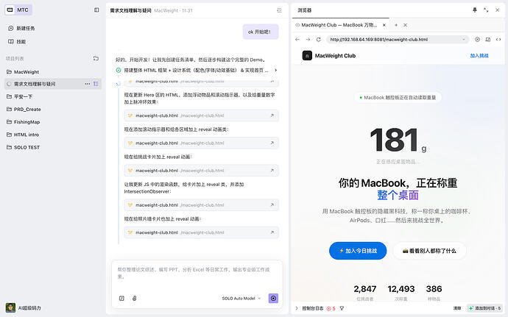Pin the 浏览器 panel

click(475, 10)
